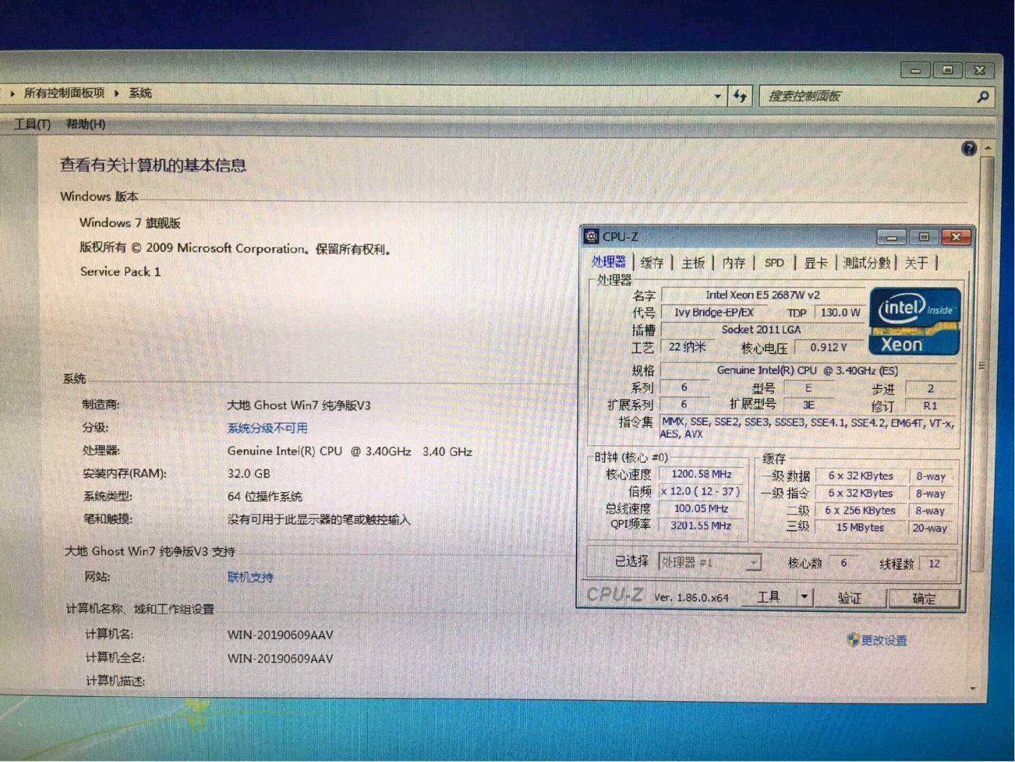Open the 工具(T) menu

pos(32,124)
